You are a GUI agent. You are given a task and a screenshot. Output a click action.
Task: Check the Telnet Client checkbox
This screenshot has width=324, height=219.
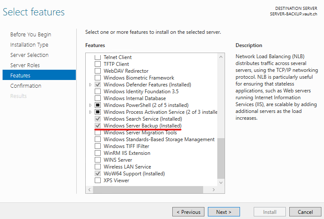click(x=98, y=57)
